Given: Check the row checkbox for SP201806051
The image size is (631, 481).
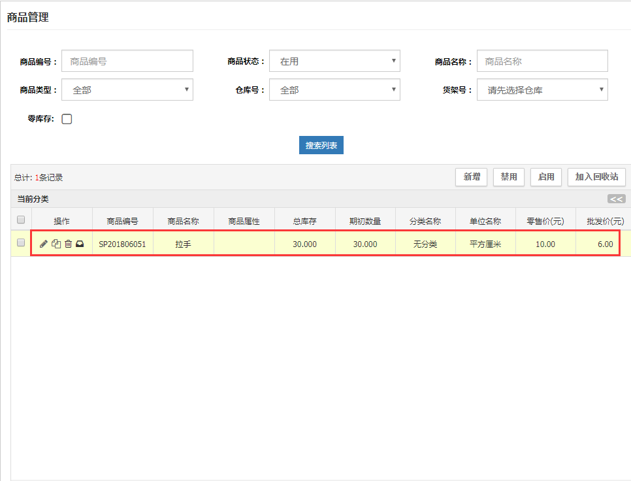Looking at the screenshot, I should [21, 242].
